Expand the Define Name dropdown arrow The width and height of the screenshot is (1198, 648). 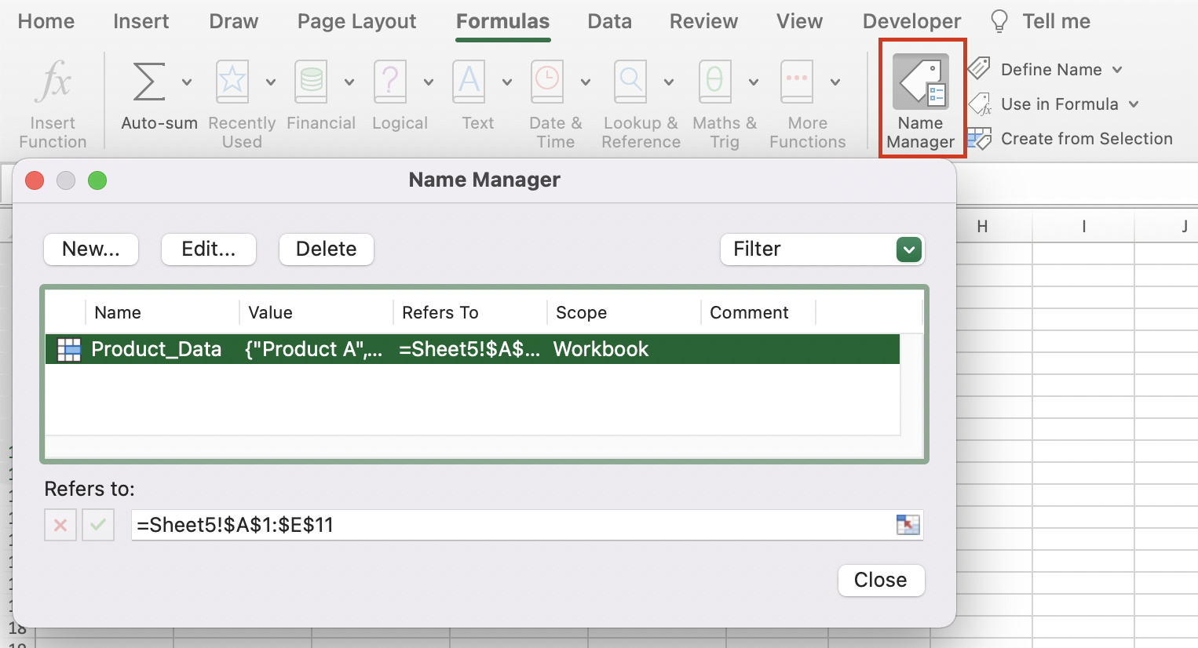1117,70
